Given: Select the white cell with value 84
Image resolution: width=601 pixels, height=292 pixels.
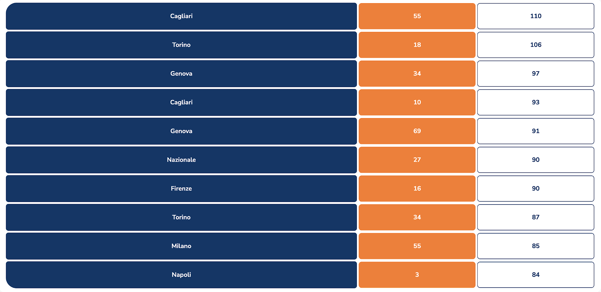Looking at the screenshot, I should tap(536, 275).
